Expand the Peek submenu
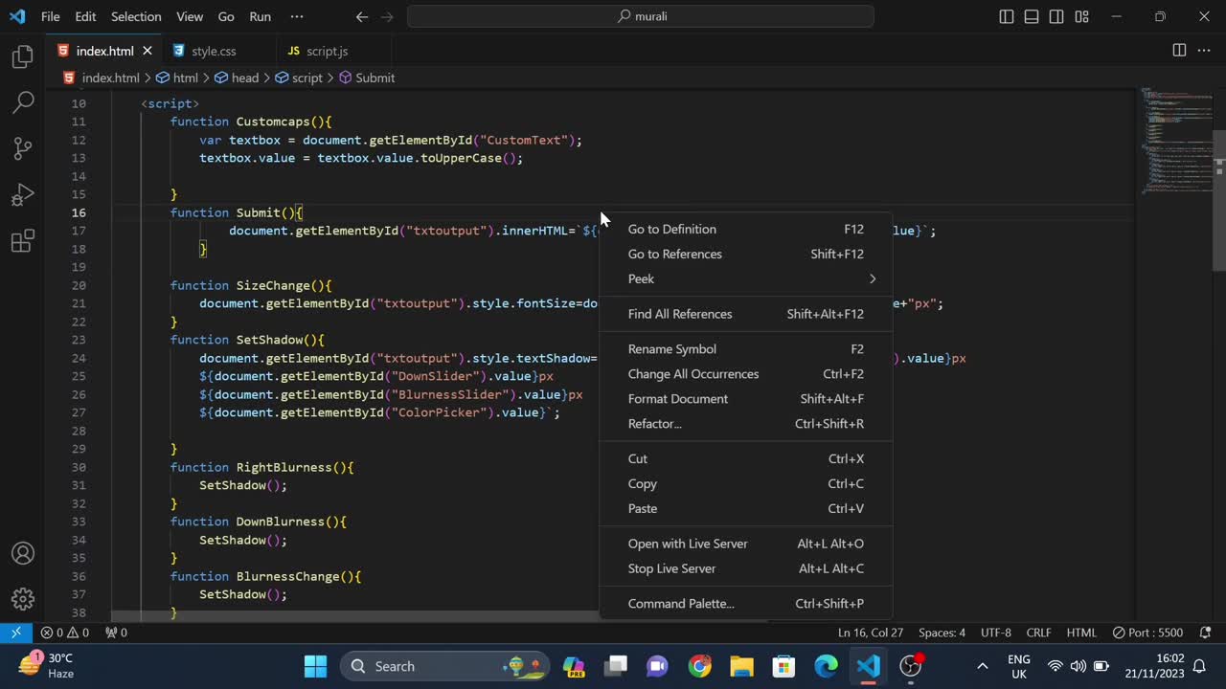This screenshot has width=1226, height=689. pyautogui.click(x=745, y=278)
